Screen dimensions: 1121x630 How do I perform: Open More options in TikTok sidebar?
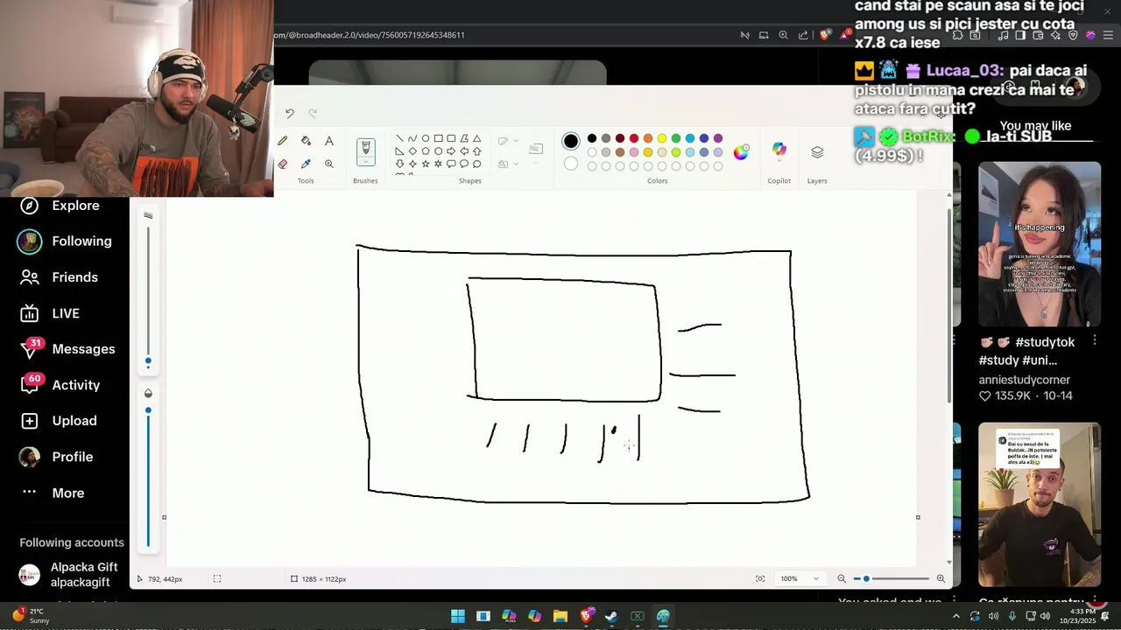click(53, 493)
